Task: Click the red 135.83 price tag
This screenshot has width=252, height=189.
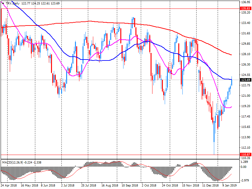Action: (x=246, y=9)
